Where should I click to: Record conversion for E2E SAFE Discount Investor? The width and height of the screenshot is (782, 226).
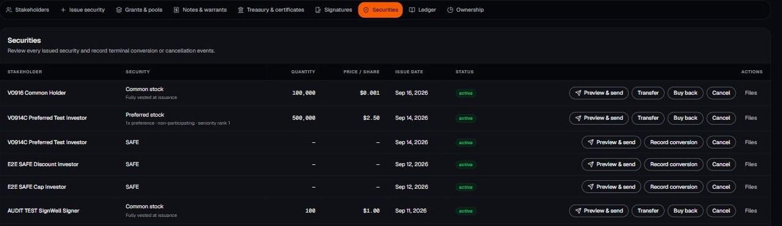[673, 164]
